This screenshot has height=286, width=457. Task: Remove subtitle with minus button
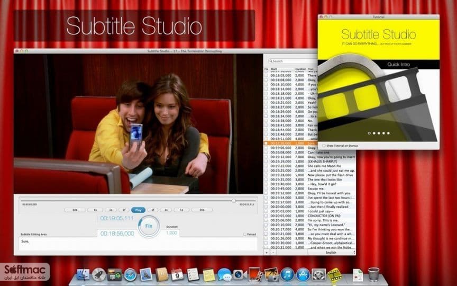pos(273,252)
